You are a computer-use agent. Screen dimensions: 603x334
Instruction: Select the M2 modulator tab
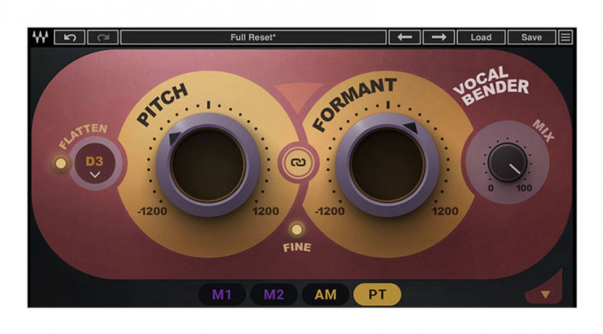(274, 295)
